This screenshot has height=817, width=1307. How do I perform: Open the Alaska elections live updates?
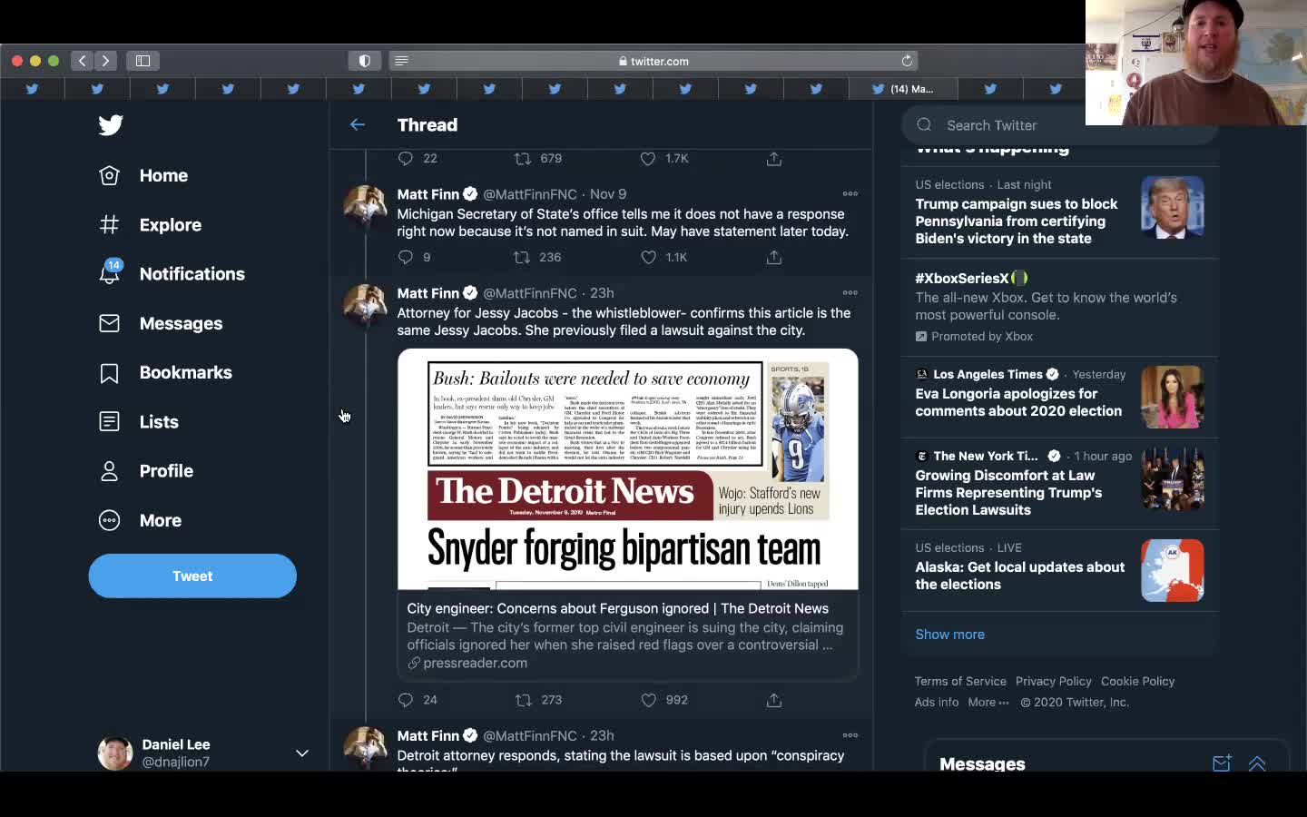coord(1059,570)
